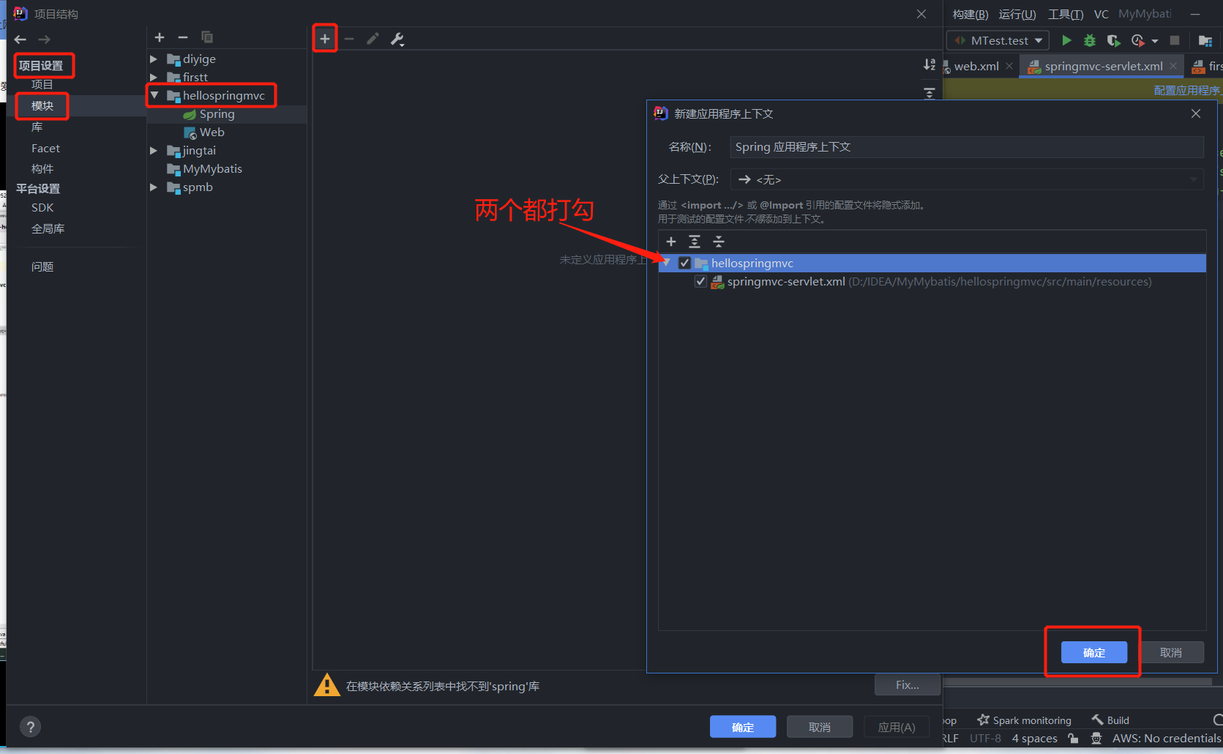The width and height of the screenshot is (1223, 754).
Task: Click the Stop square icon
Action: tap(1175, 40)
